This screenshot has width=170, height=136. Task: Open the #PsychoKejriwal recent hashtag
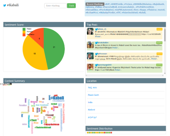(106, 10)
